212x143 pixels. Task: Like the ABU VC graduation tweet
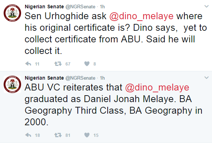87,135
